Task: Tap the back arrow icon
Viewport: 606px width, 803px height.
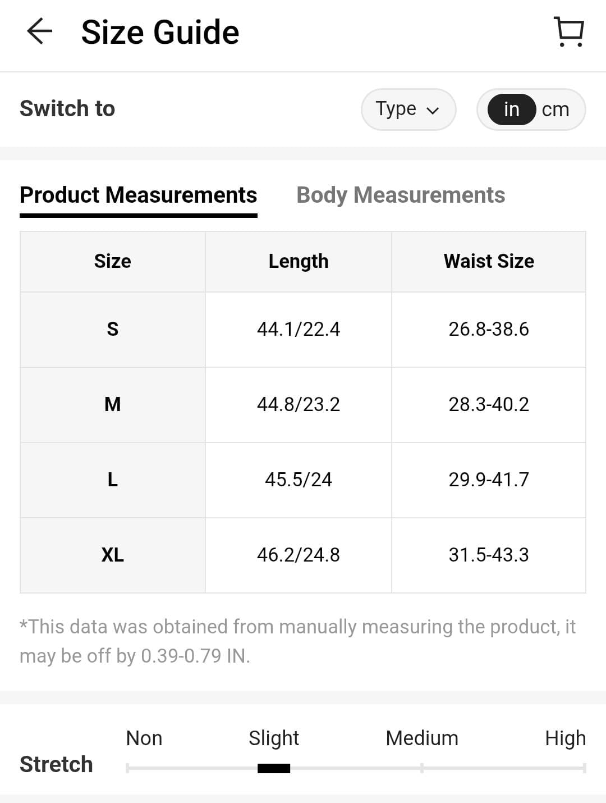Action: click(x=39, y=31)
